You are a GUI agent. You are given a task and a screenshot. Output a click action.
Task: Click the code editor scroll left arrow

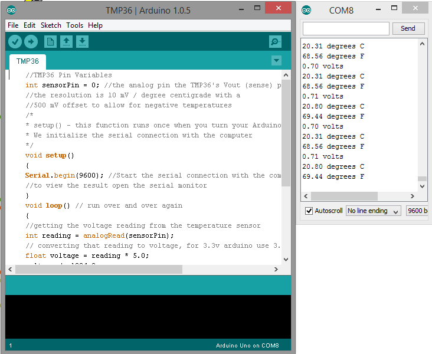click(10, 269)
